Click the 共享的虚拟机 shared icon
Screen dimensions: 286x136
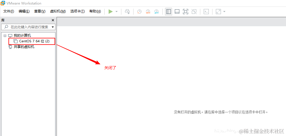pos(10,47)
